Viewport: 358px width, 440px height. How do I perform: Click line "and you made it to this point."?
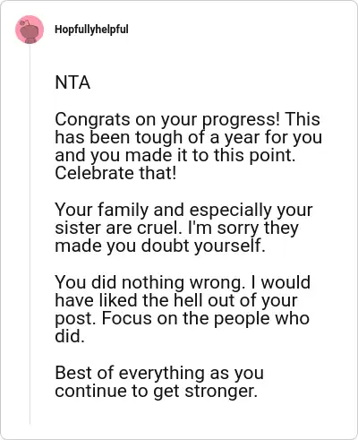tap(175, 155)
